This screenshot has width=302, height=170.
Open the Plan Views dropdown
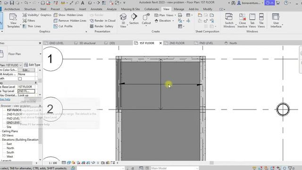point(165,15)
